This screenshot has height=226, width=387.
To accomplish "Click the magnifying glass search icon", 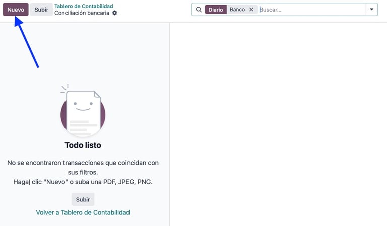I will click(199, 10).
